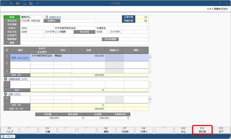Click the F6 債務 button

point(106,130)
